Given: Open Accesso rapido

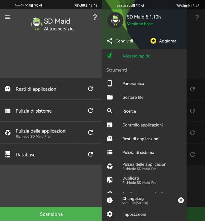Looking at the screenshot, I should pyautogui.click(x=144, y=56).
